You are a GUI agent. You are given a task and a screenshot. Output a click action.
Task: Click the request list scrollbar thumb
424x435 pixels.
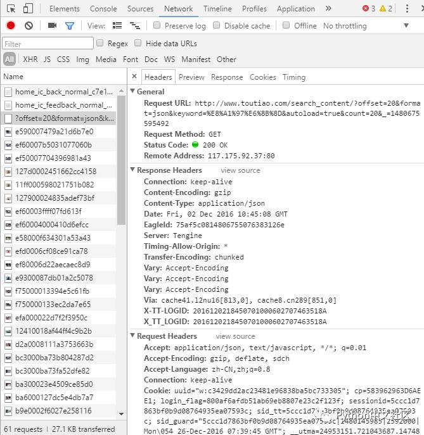(x=121, y=160)
